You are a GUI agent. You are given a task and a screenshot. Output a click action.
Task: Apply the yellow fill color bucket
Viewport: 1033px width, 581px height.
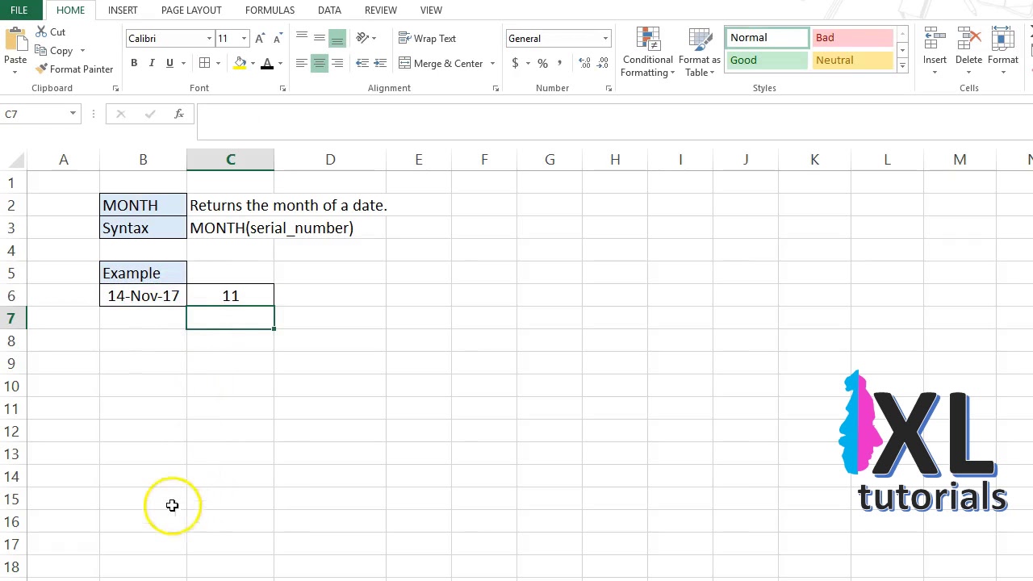(240, 63)
